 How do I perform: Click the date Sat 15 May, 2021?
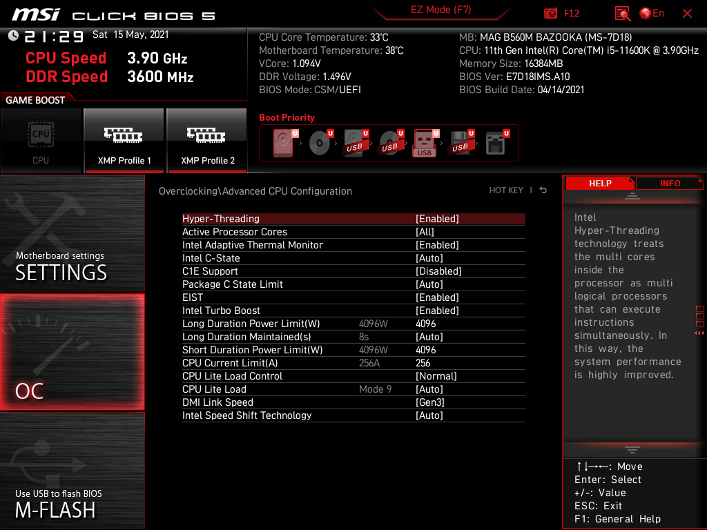tap(130, 35)
